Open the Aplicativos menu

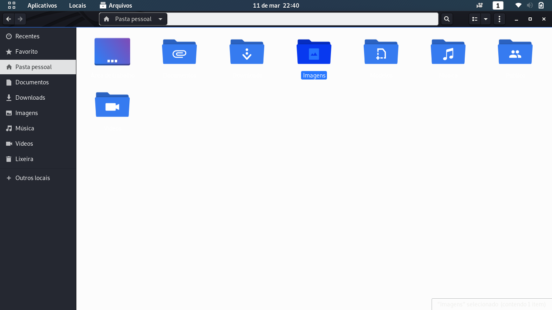coord(42,6)
